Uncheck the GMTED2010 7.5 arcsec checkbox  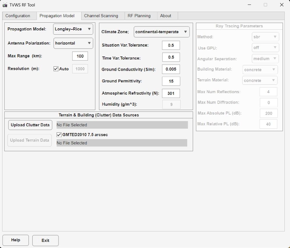(59, 135)
